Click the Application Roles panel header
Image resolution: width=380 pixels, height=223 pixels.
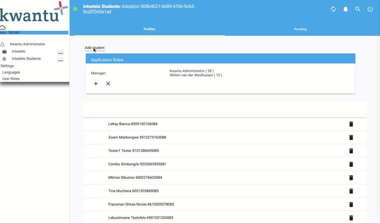tap(221, 59)
